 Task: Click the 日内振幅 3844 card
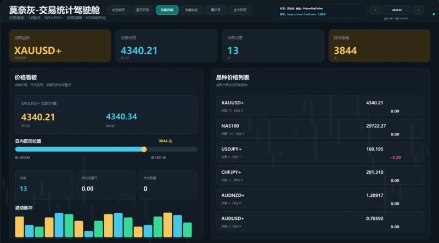click(379, 46)
